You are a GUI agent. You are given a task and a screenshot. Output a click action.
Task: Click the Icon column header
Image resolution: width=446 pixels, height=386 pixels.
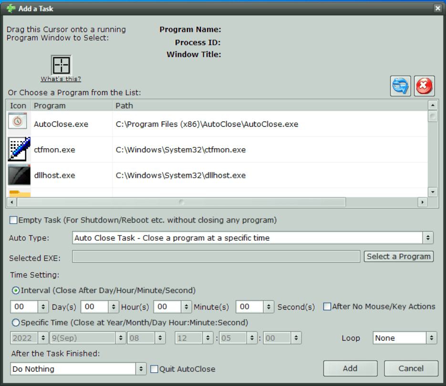tap(19, 106)
